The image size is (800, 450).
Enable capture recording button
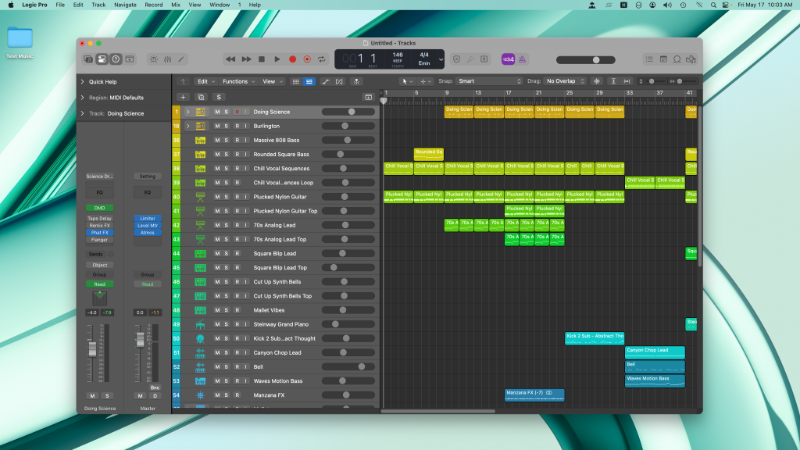[307, 59]
